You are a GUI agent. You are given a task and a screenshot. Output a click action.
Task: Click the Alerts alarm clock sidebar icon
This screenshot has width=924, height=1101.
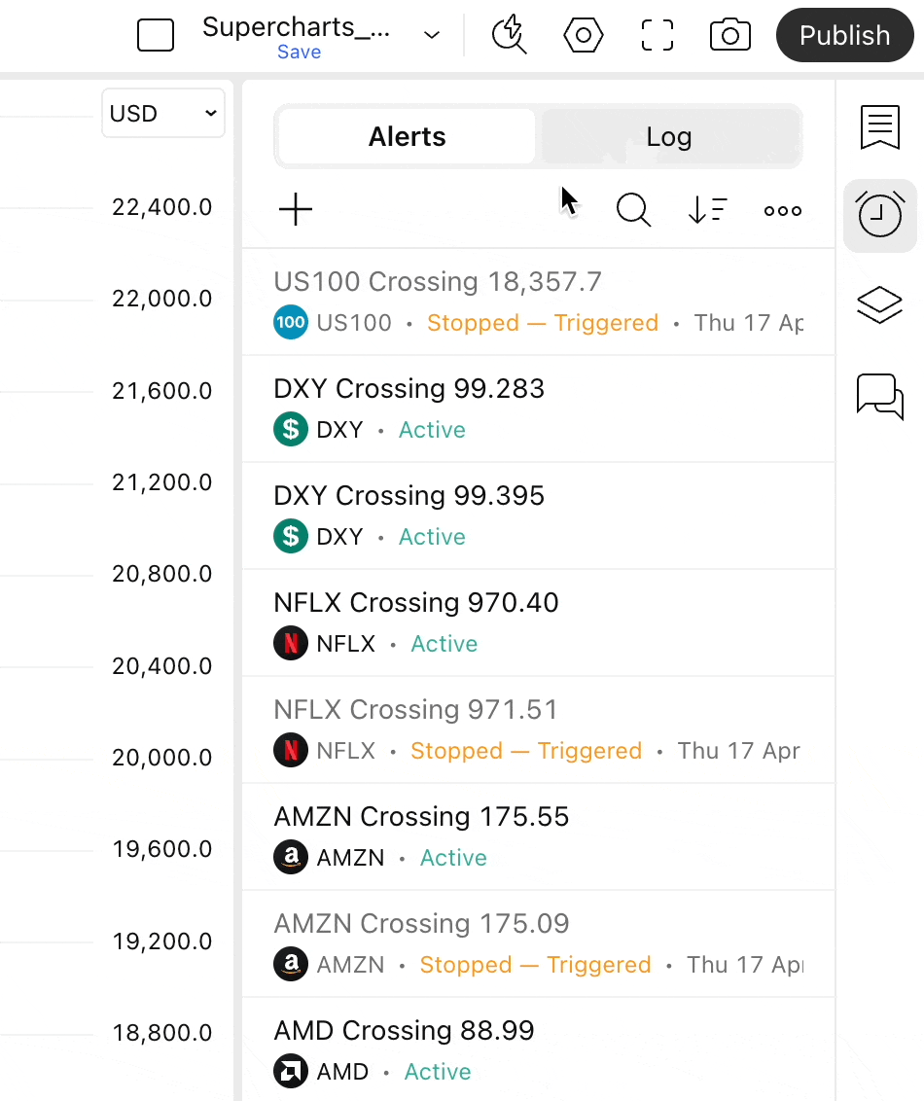pyautogui.click(x=880, y=215)
